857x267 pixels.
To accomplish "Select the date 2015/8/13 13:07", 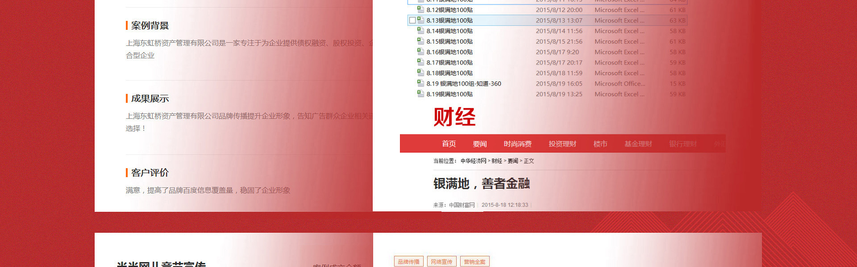I will [x=559, y=20].
